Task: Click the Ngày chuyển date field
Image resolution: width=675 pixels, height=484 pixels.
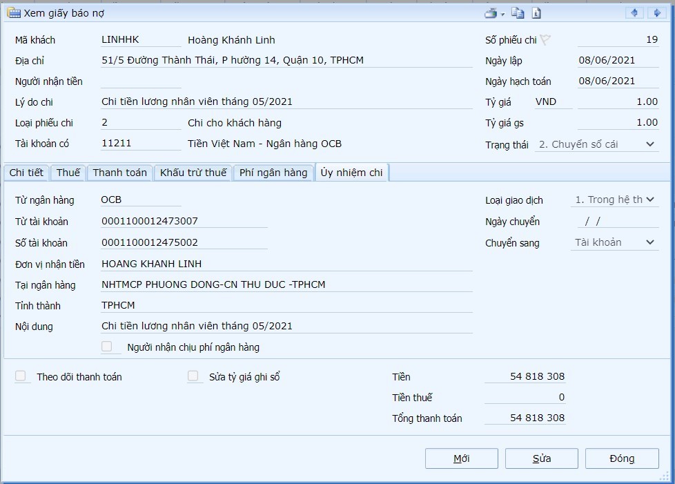Action: click(x=617, y=221)
